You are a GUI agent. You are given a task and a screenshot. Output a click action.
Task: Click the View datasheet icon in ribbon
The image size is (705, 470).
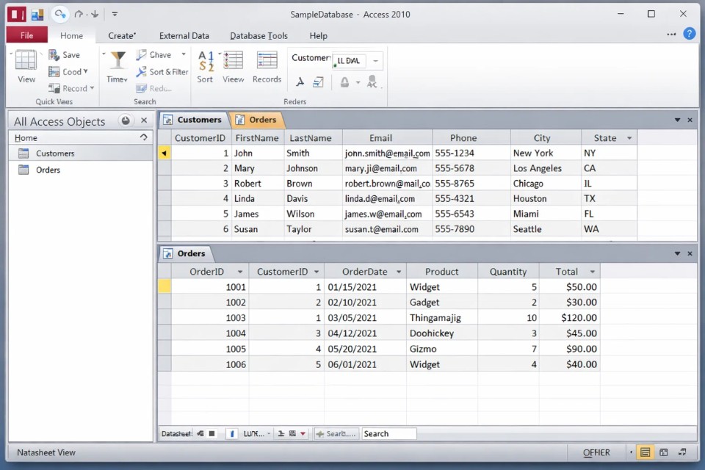[26, 61]
